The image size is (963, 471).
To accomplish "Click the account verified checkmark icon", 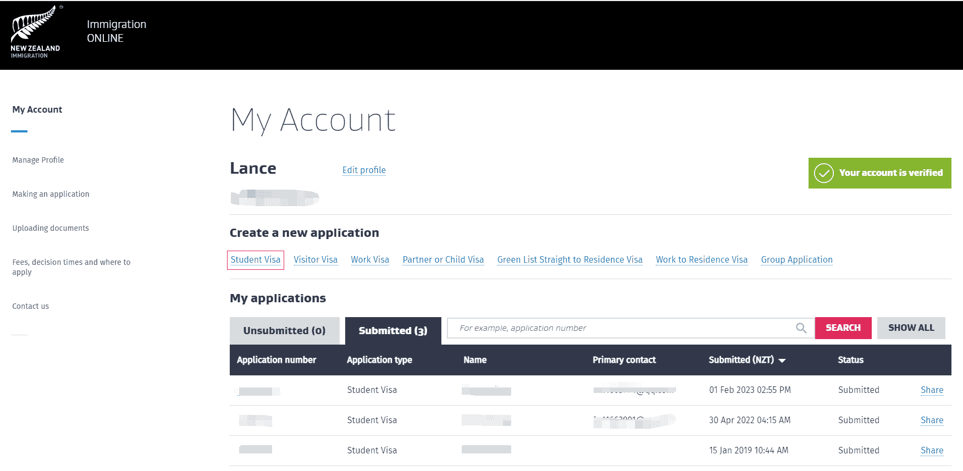I will tap(823, 173).
